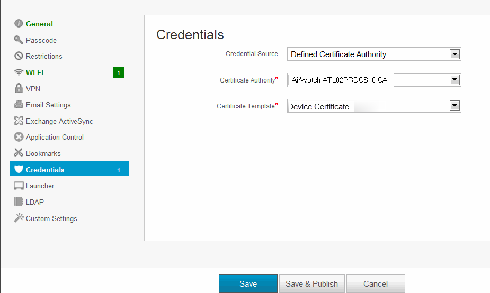Open the Credential Source dropdown
490x293 pixels.
tap(454, 54)
